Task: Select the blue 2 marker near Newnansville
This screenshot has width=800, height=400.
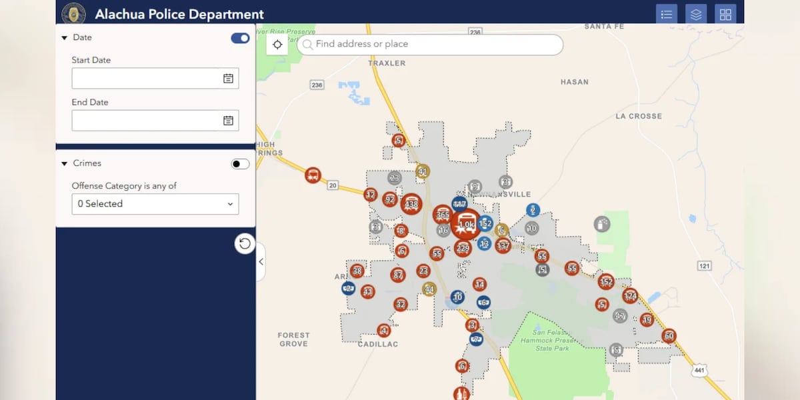Action: click(532, 210)
